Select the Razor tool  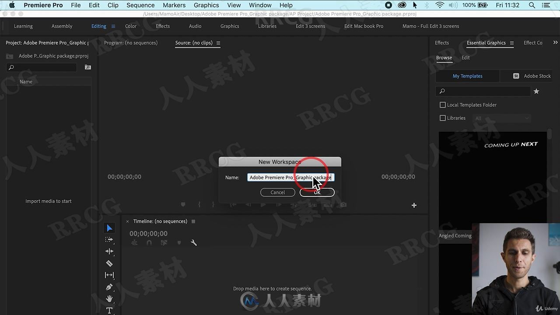click(x=109, y=263)
